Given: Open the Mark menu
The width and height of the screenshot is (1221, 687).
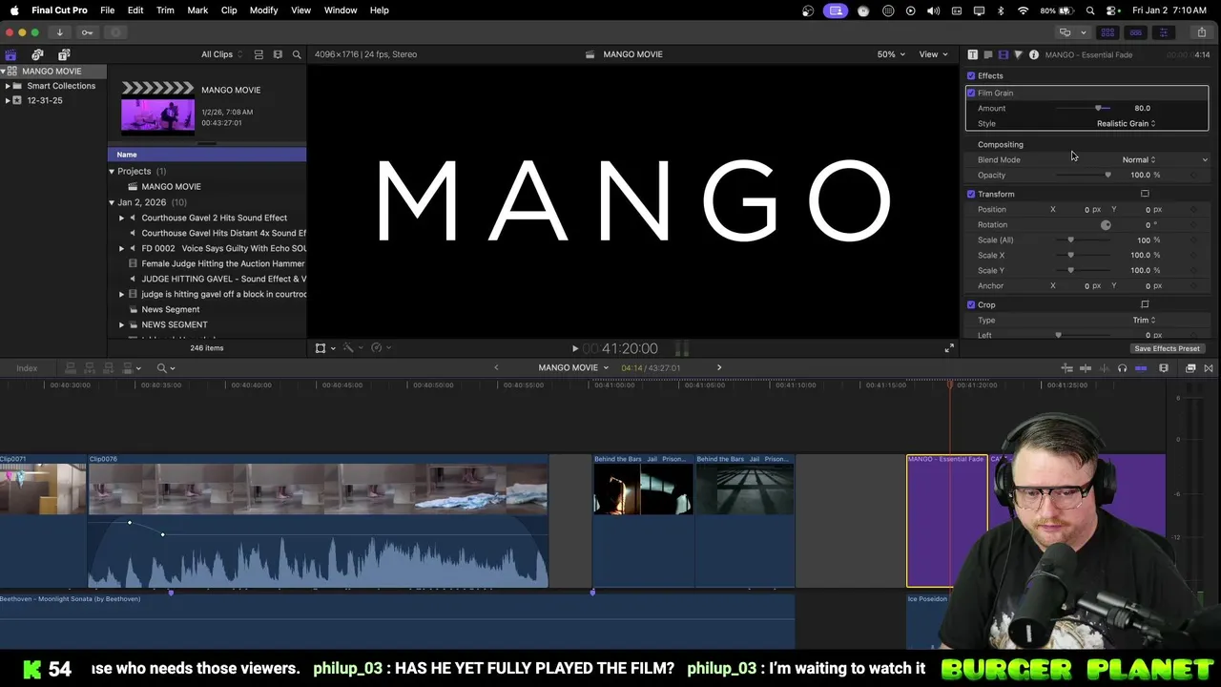Looking at the screenshot, I should pyautogui.click(x=197, y=10).
